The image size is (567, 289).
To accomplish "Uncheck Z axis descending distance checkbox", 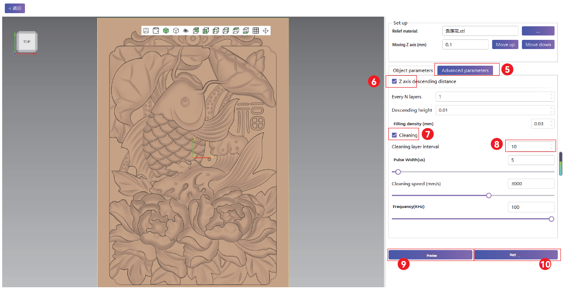I will pyautogui.click(x=394, y=81).
